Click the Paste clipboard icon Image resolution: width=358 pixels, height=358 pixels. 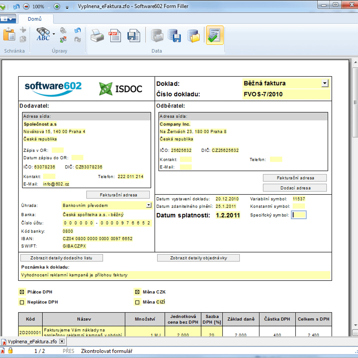tap(9, 35)
